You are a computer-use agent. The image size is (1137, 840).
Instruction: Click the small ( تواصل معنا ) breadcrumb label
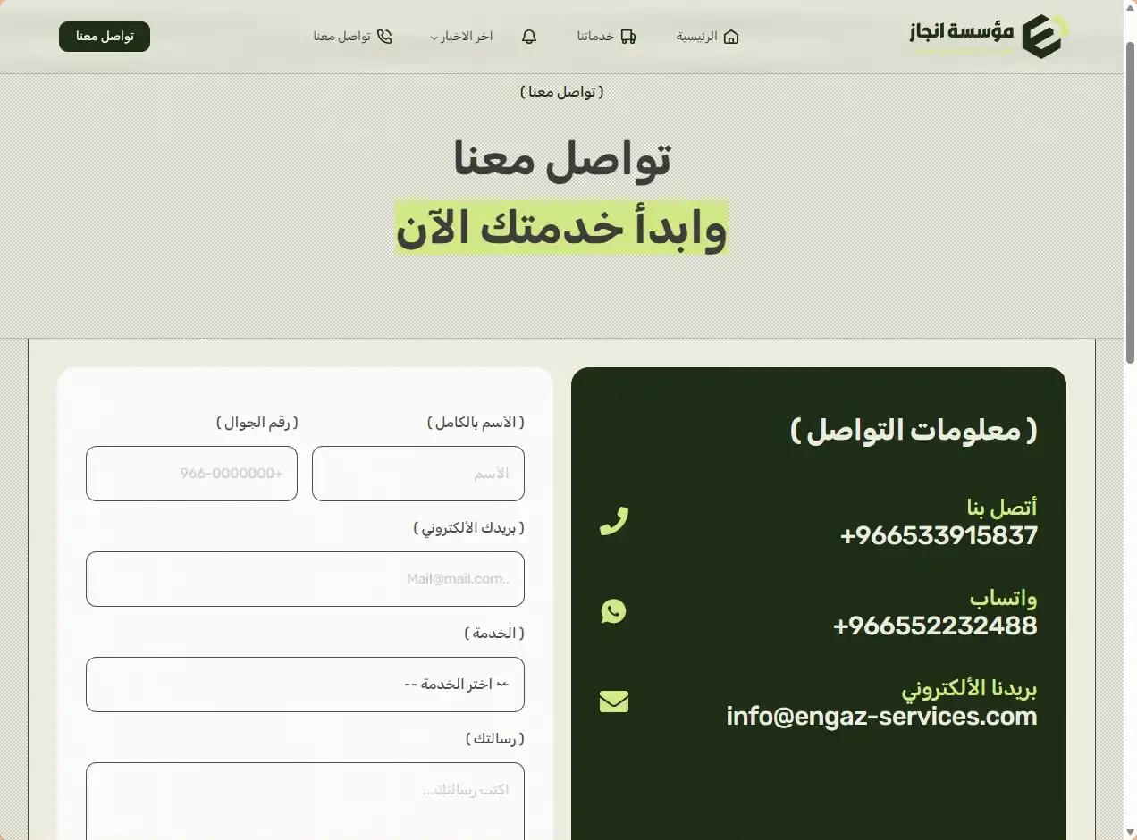(x=562, y=92)
